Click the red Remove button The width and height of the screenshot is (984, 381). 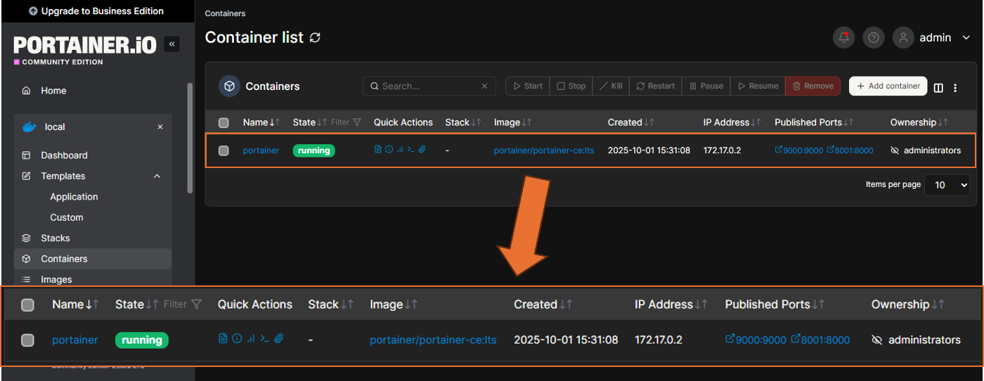coord(813,86)
